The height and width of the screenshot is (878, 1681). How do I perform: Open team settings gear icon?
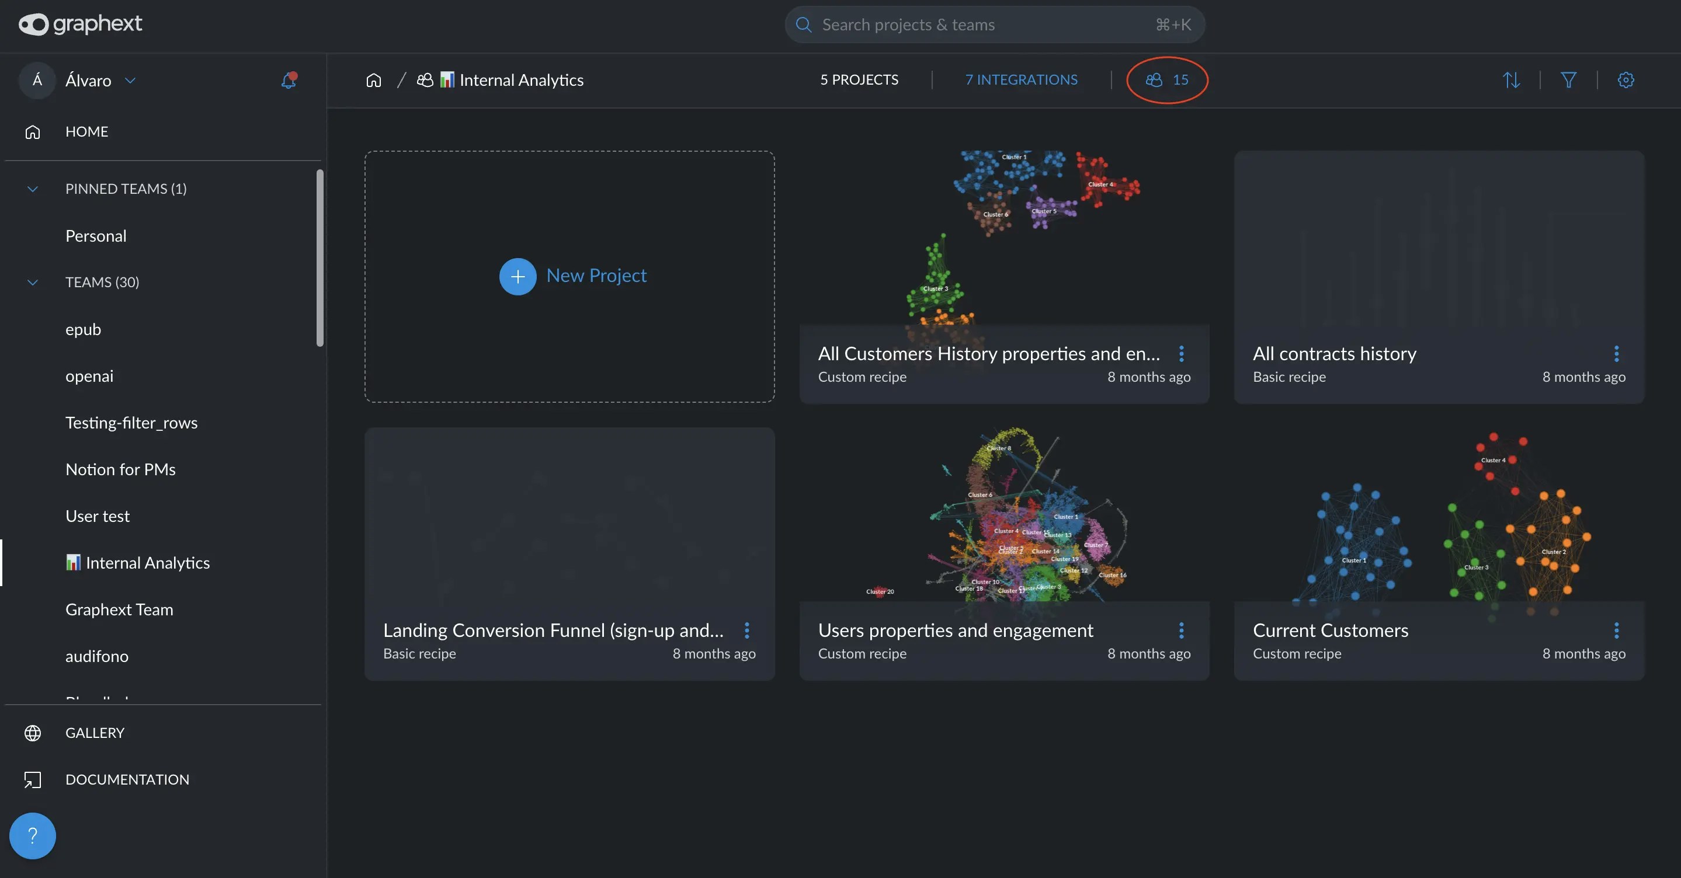(x=1626, y=79)
